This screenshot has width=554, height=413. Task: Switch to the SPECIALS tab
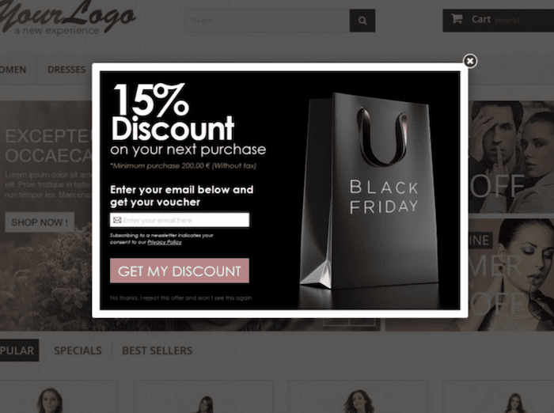tap(78, 350)
